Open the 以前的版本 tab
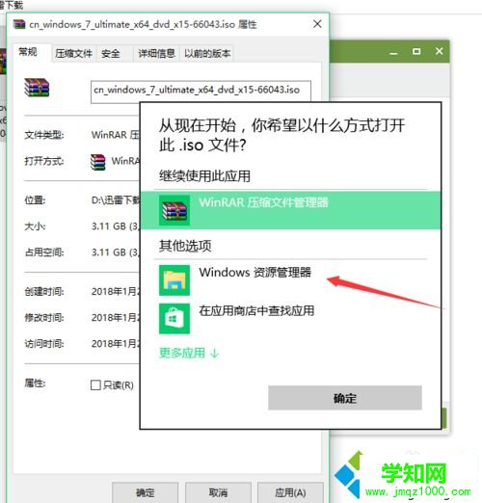This screenshot has height=503, width=482. (207, 53)
